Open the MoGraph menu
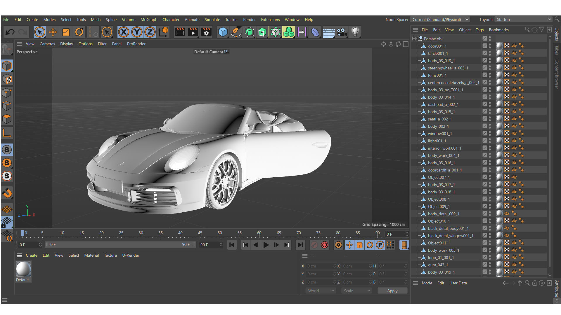Viewport: 561px width, 315px height. (x=149, y=20)
